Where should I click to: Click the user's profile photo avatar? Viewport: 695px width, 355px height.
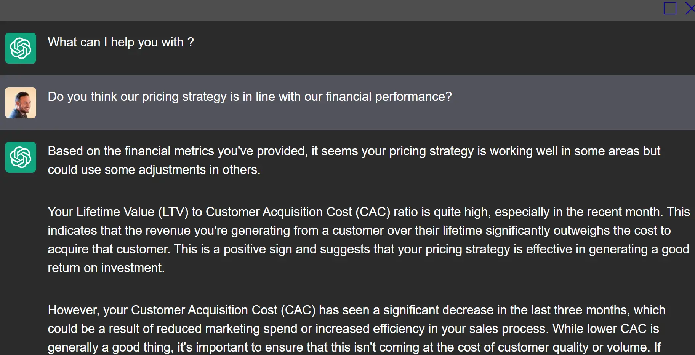click(21, 103)
